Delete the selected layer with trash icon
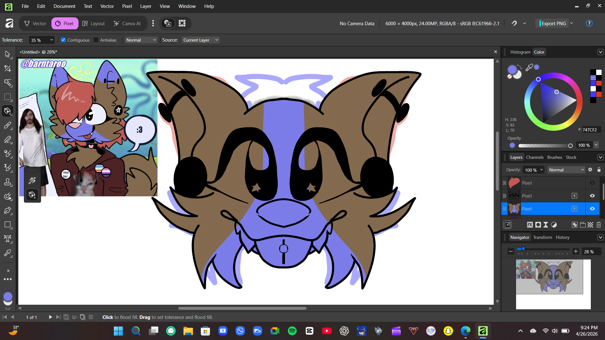 tap(599, 225)
